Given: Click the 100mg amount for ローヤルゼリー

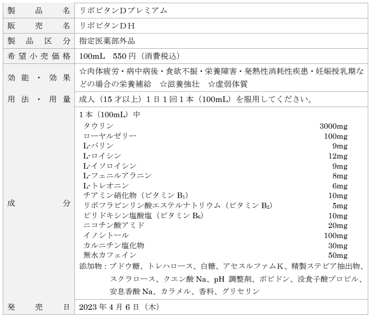Looking at the screenshot, I should [x=336, y=136].
